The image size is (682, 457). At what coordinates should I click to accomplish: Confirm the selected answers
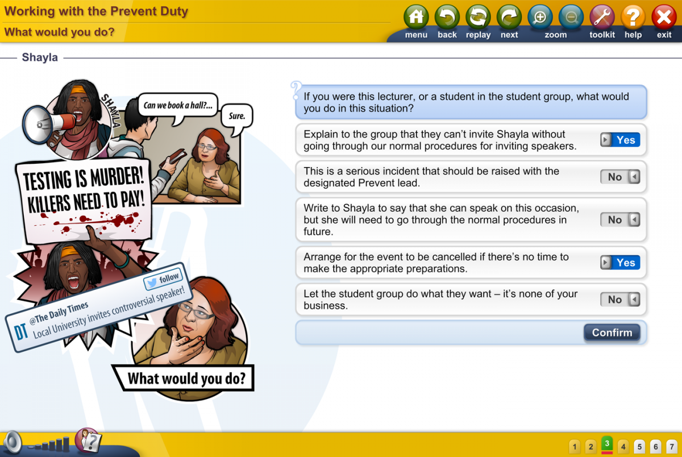tap(612, 333)
